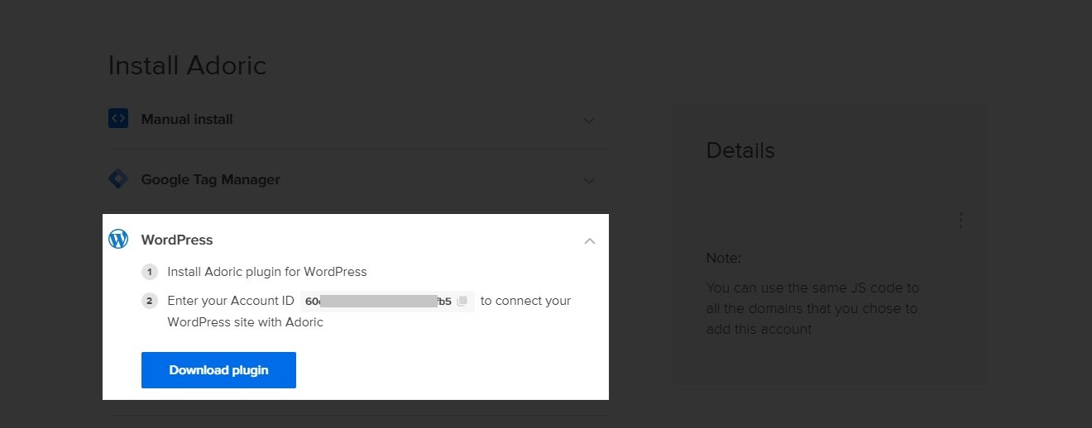Click the WordPress section title
Image resolution: width=1092 pixels, height=428 pixels.
coord(177,240)
